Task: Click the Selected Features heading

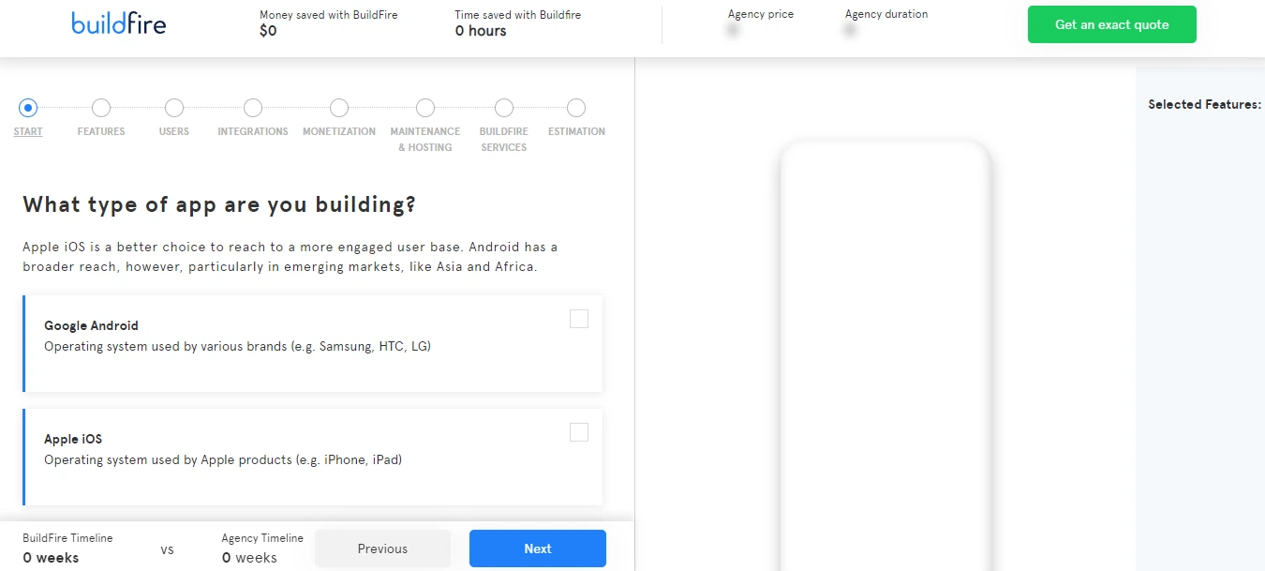Action: 1205,104
